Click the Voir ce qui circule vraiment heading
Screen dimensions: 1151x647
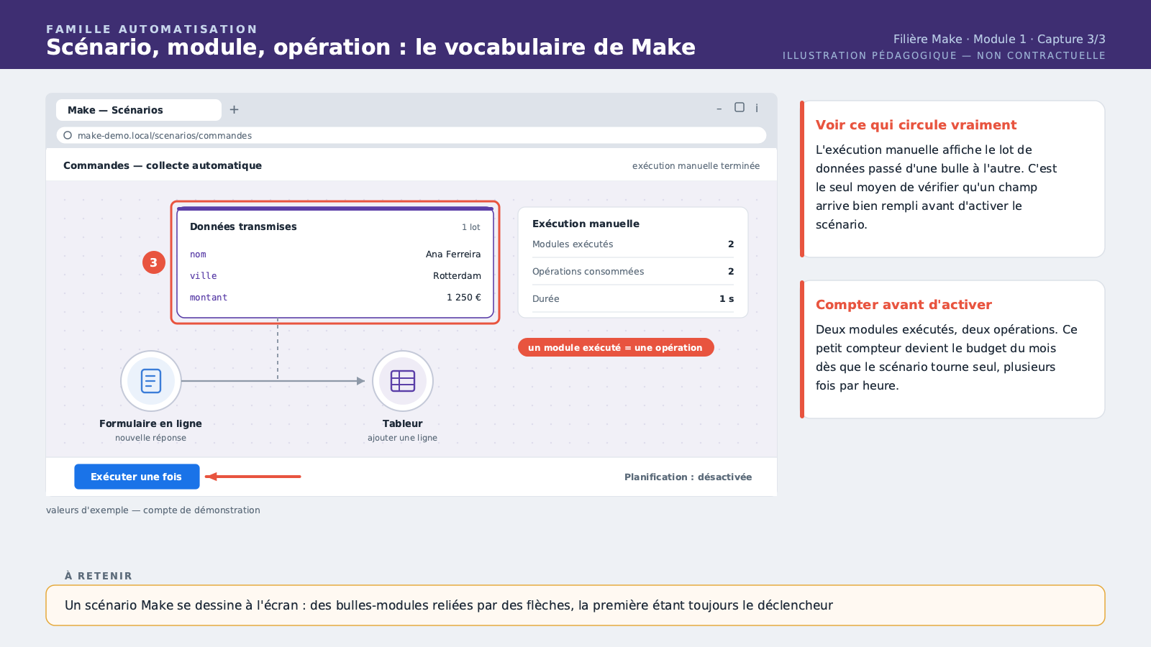point(916,125)
